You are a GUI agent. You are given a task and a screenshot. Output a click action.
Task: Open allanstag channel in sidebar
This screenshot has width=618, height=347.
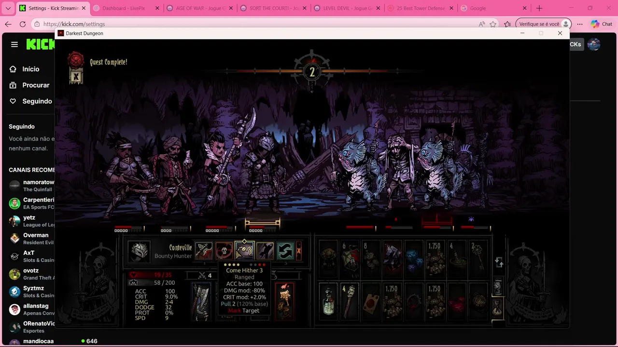pos(32,309)
